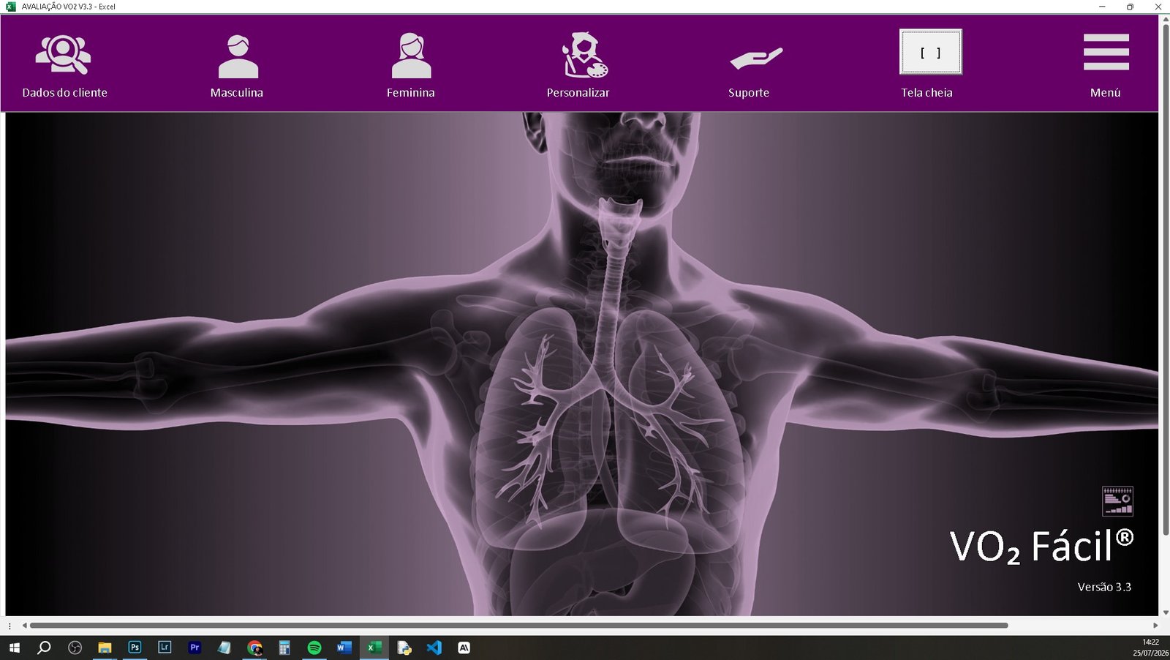Click the Tela cheia label

click(926, 93)
